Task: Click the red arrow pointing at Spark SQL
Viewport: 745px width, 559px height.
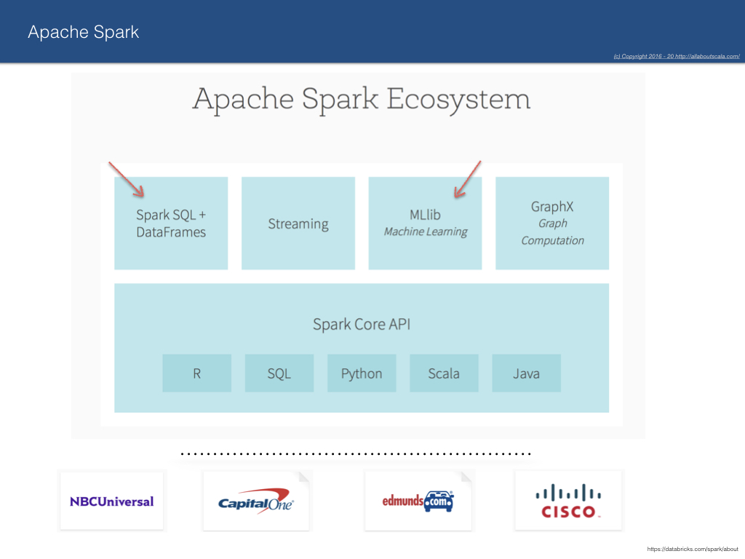Action: (x=127, y=179)
